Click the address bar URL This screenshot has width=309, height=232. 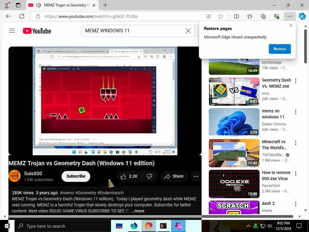(91, 16)
